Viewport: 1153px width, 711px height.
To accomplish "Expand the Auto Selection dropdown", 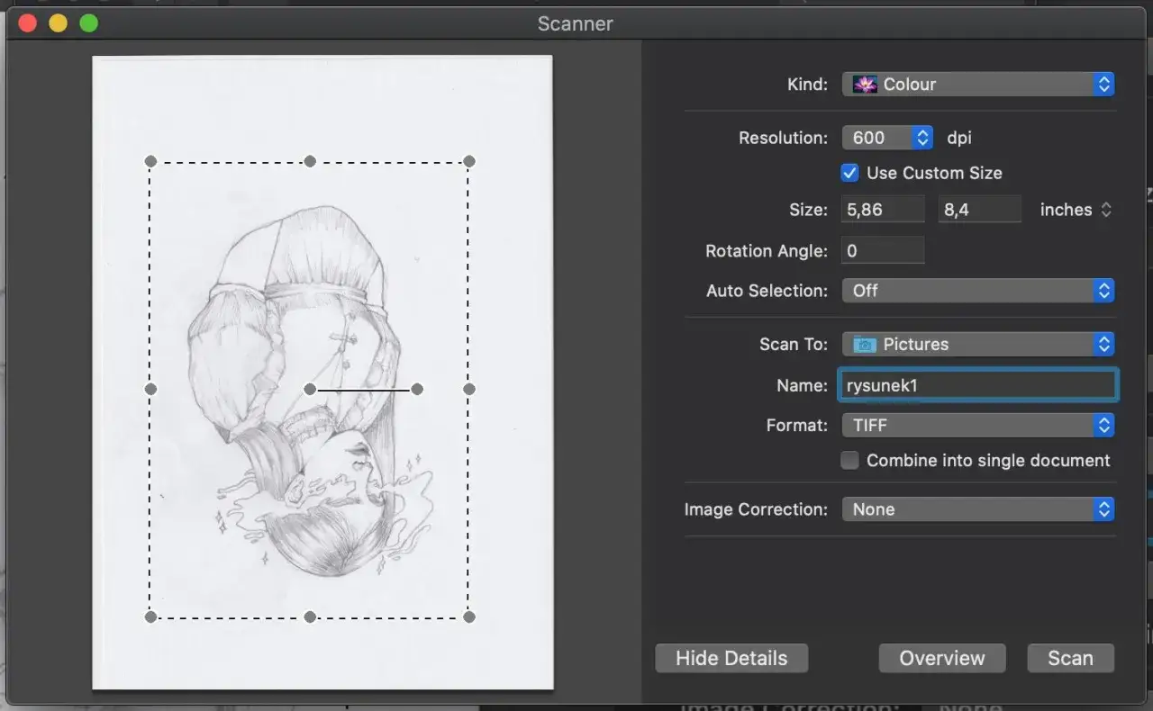I will (978, 291).
